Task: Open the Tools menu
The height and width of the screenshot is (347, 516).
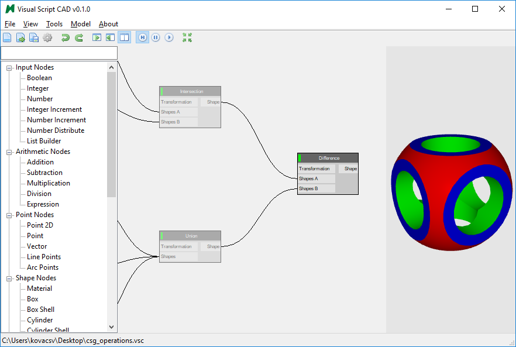Action: pyautogui.click(x=54, y=24)
